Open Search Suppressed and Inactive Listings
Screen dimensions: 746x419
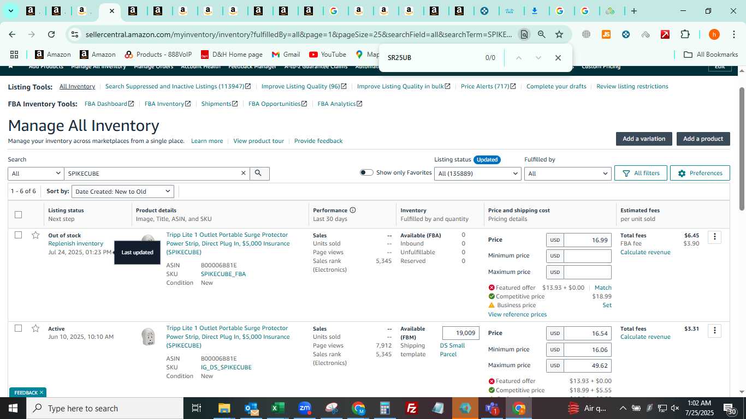pos(178,86)
